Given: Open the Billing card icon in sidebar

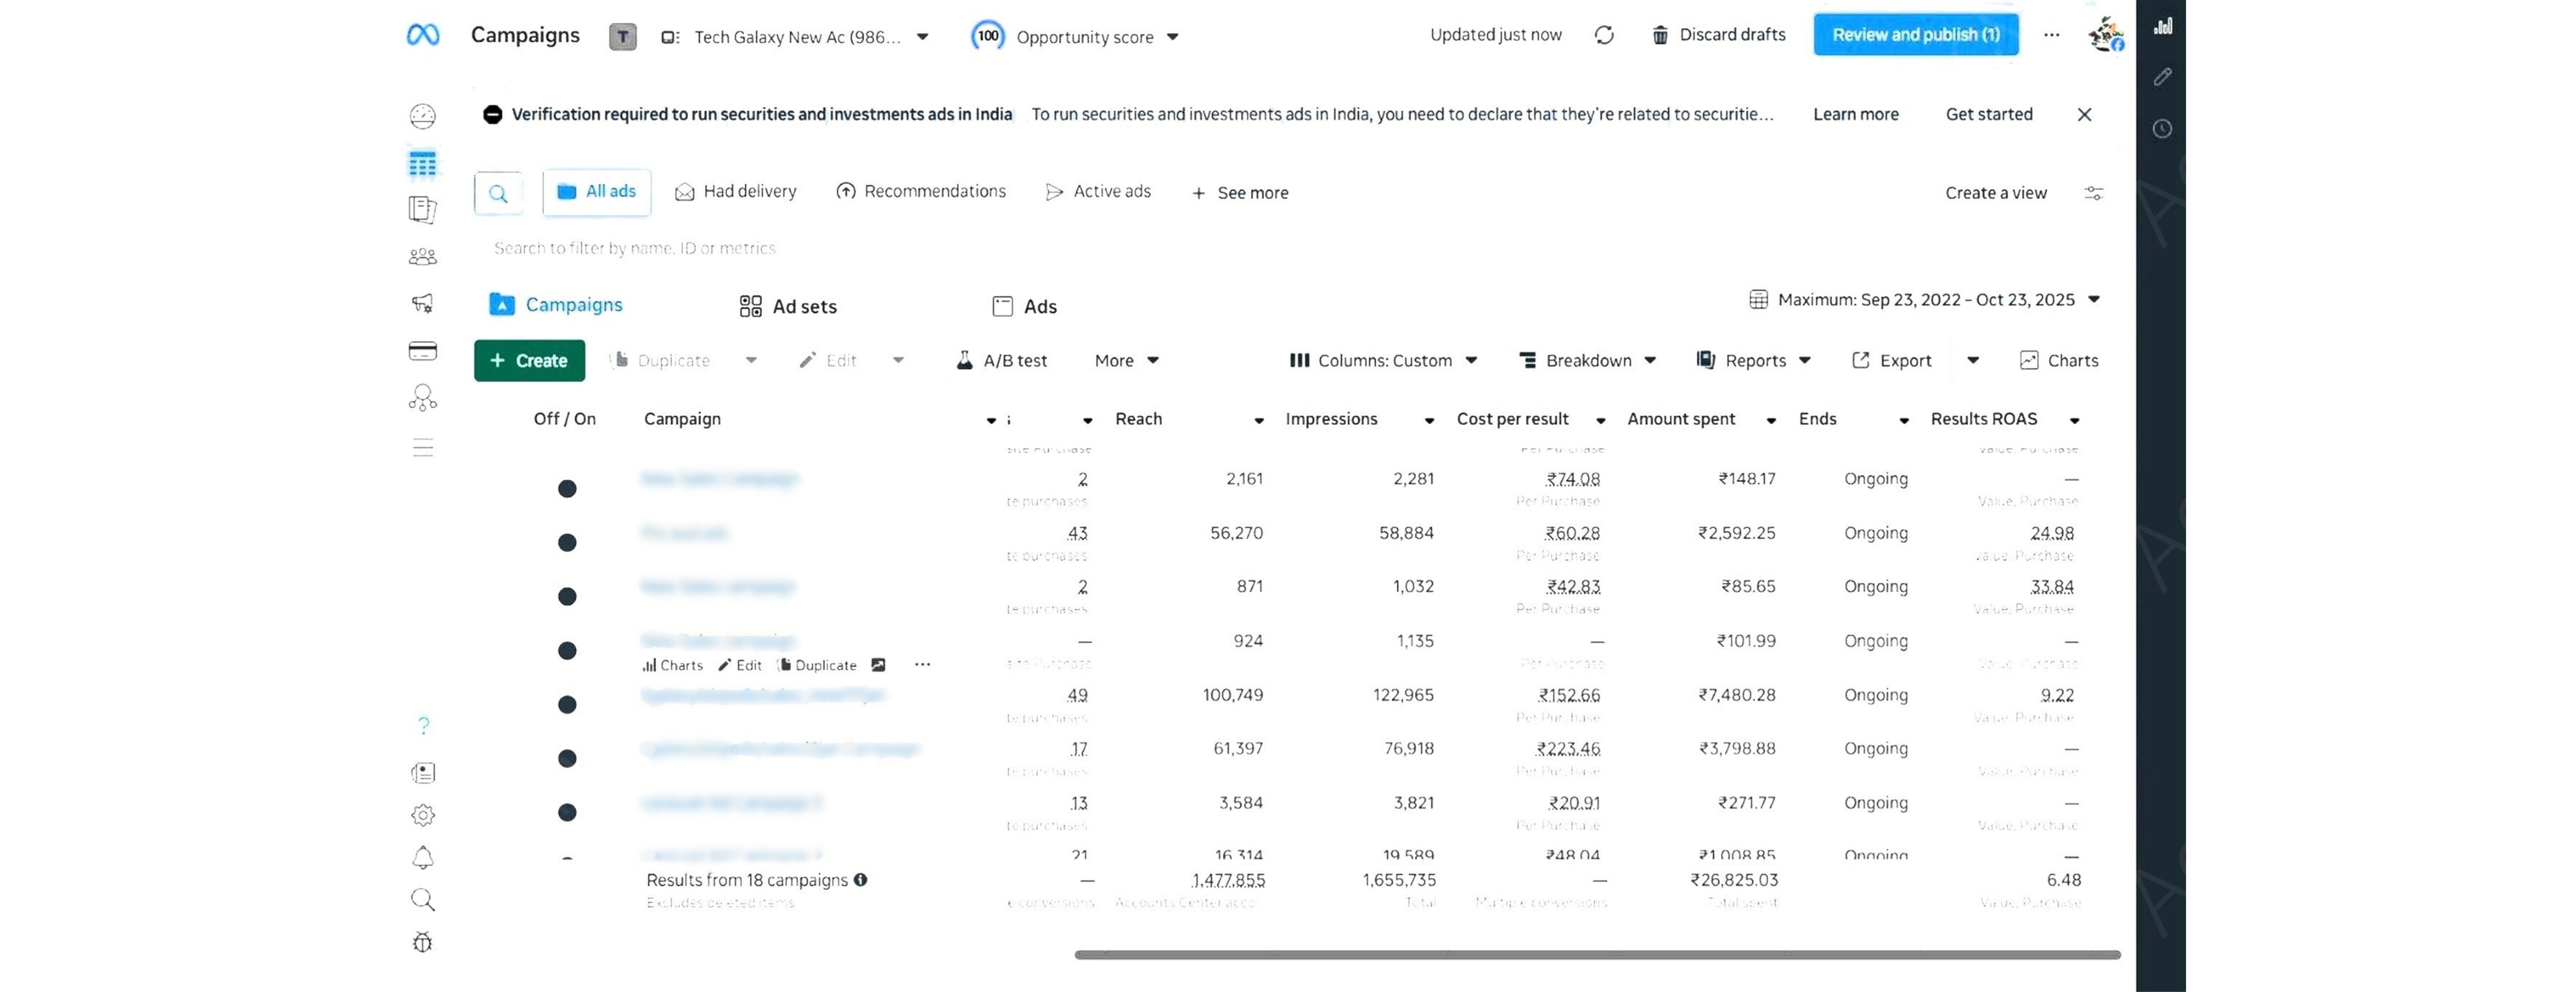Looking at the screenshot, I should pos(423,351).
